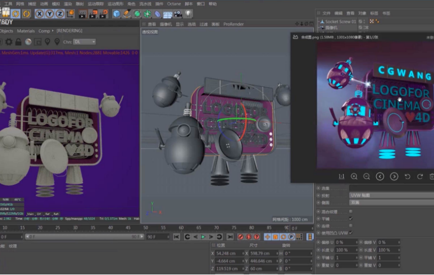
Task: Open the Octane menu in menu bar
Action: pos(173,3)
